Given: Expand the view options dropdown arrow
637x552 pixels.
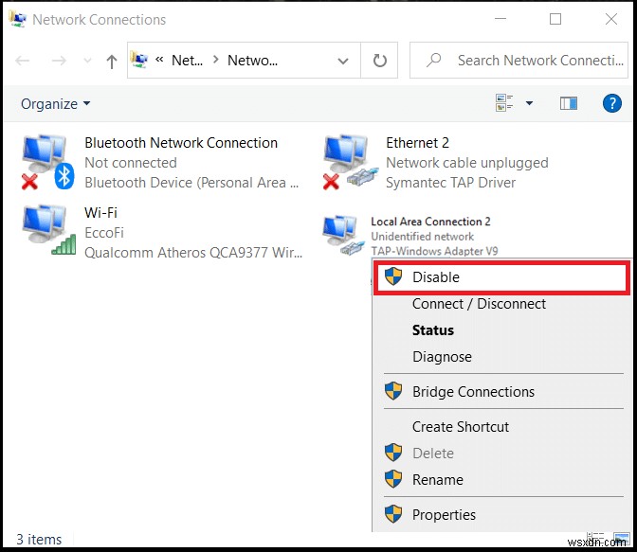Looking at the screenshot, I should [x=529, y=103].
